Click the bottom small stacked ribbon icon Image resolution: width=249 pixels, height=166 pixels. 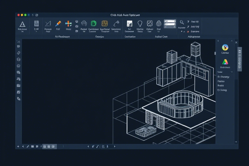pyautogui.click(x=77, y=31)
